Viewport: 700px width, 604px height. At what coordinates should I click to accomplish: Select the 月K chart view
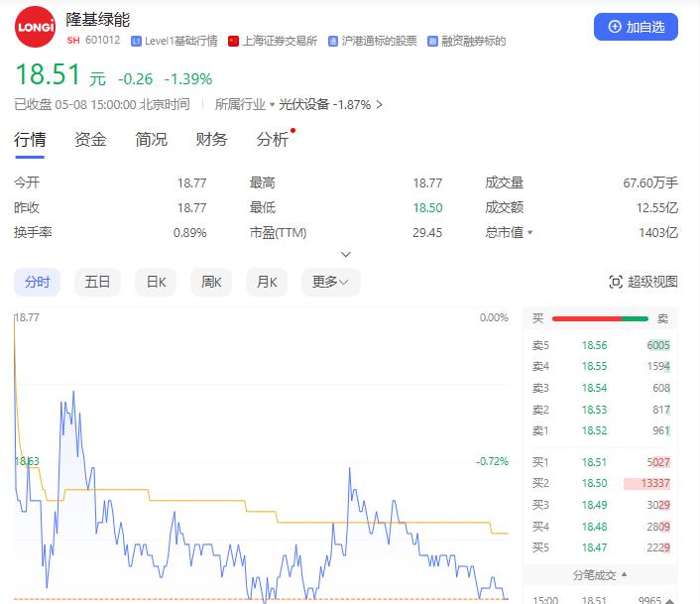(267, 282)
